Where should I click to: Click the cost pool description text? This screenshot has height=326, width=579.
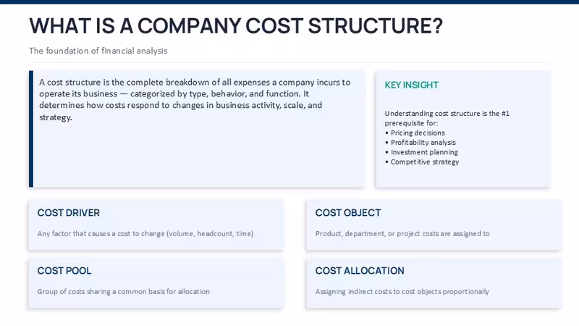(123, 291)
